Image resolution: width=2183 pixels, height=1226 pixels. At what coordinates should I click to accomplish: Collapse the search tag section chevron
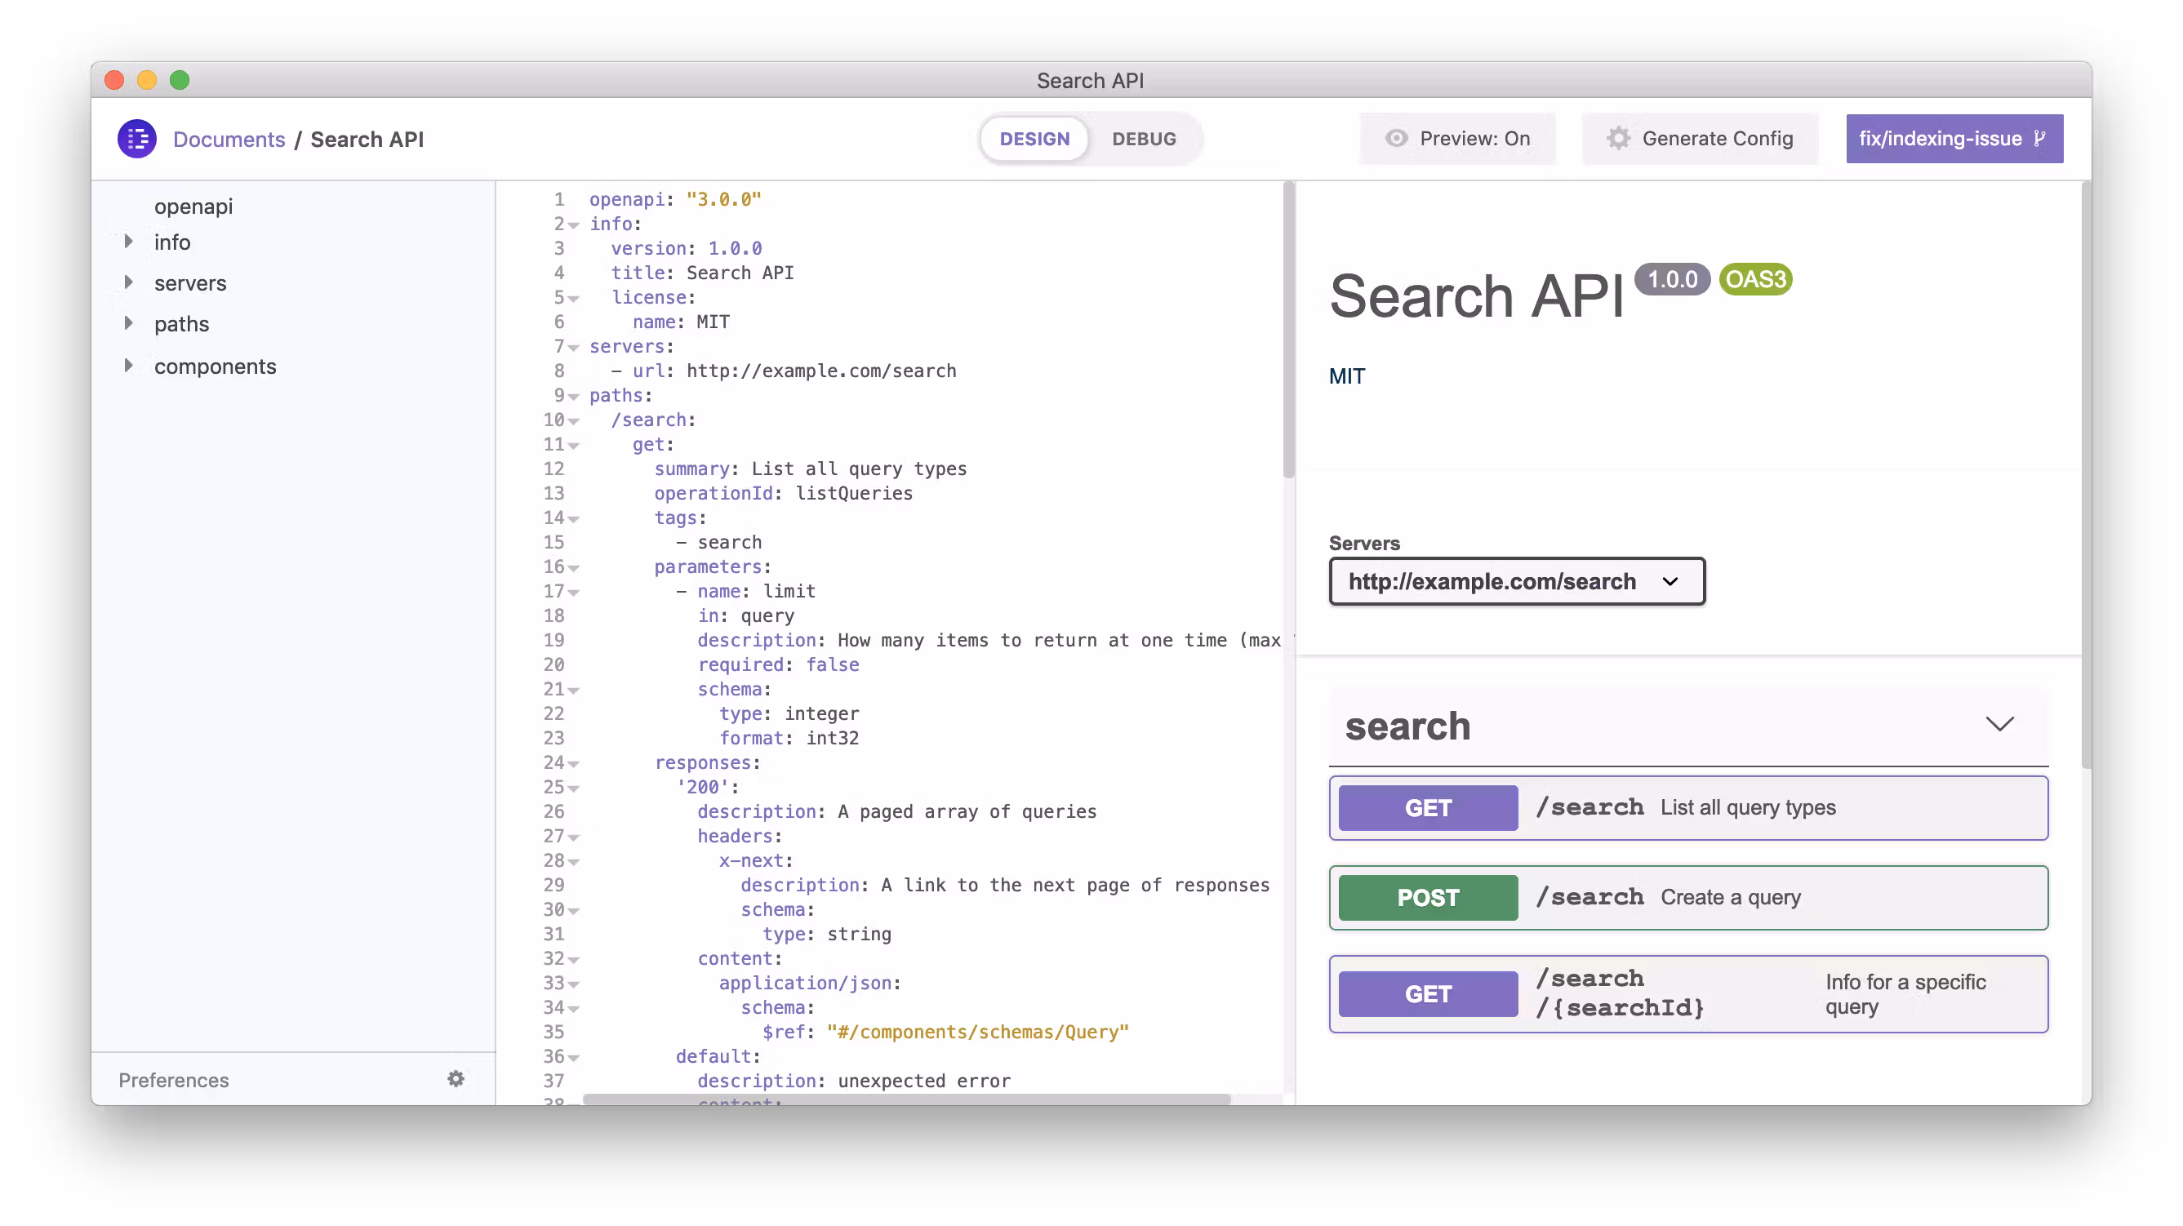[x=1999, y=724]
